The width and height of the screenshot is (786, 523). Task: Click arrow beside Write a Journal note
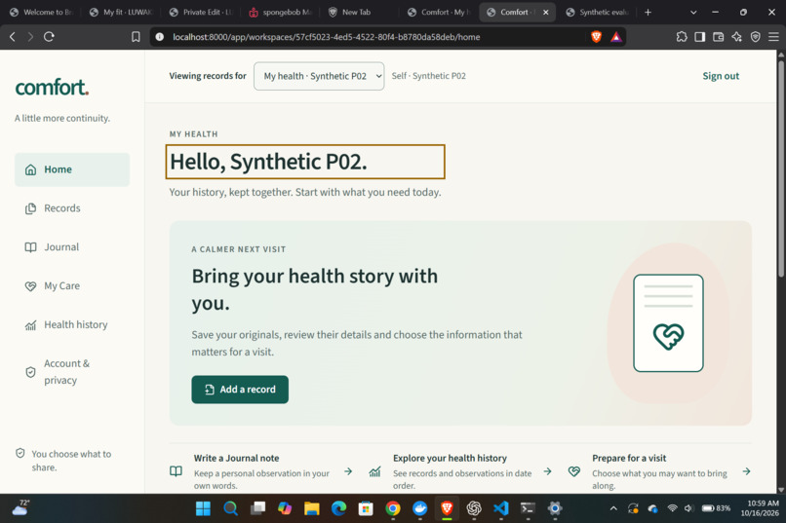[x=348, y=471]
